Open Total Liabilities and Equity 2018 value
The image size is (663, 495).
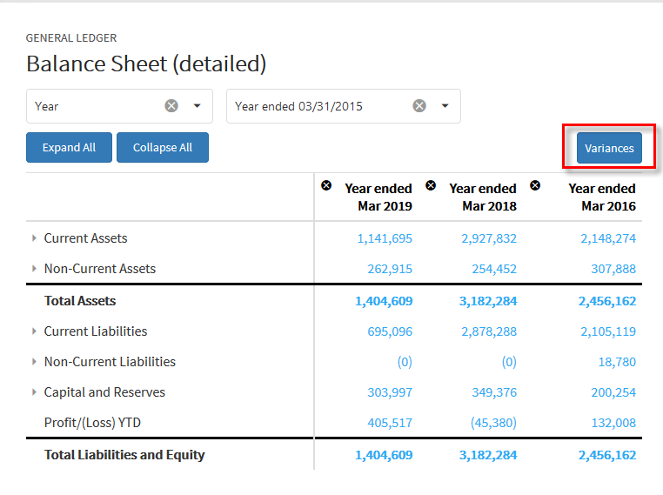coord(488,455)
